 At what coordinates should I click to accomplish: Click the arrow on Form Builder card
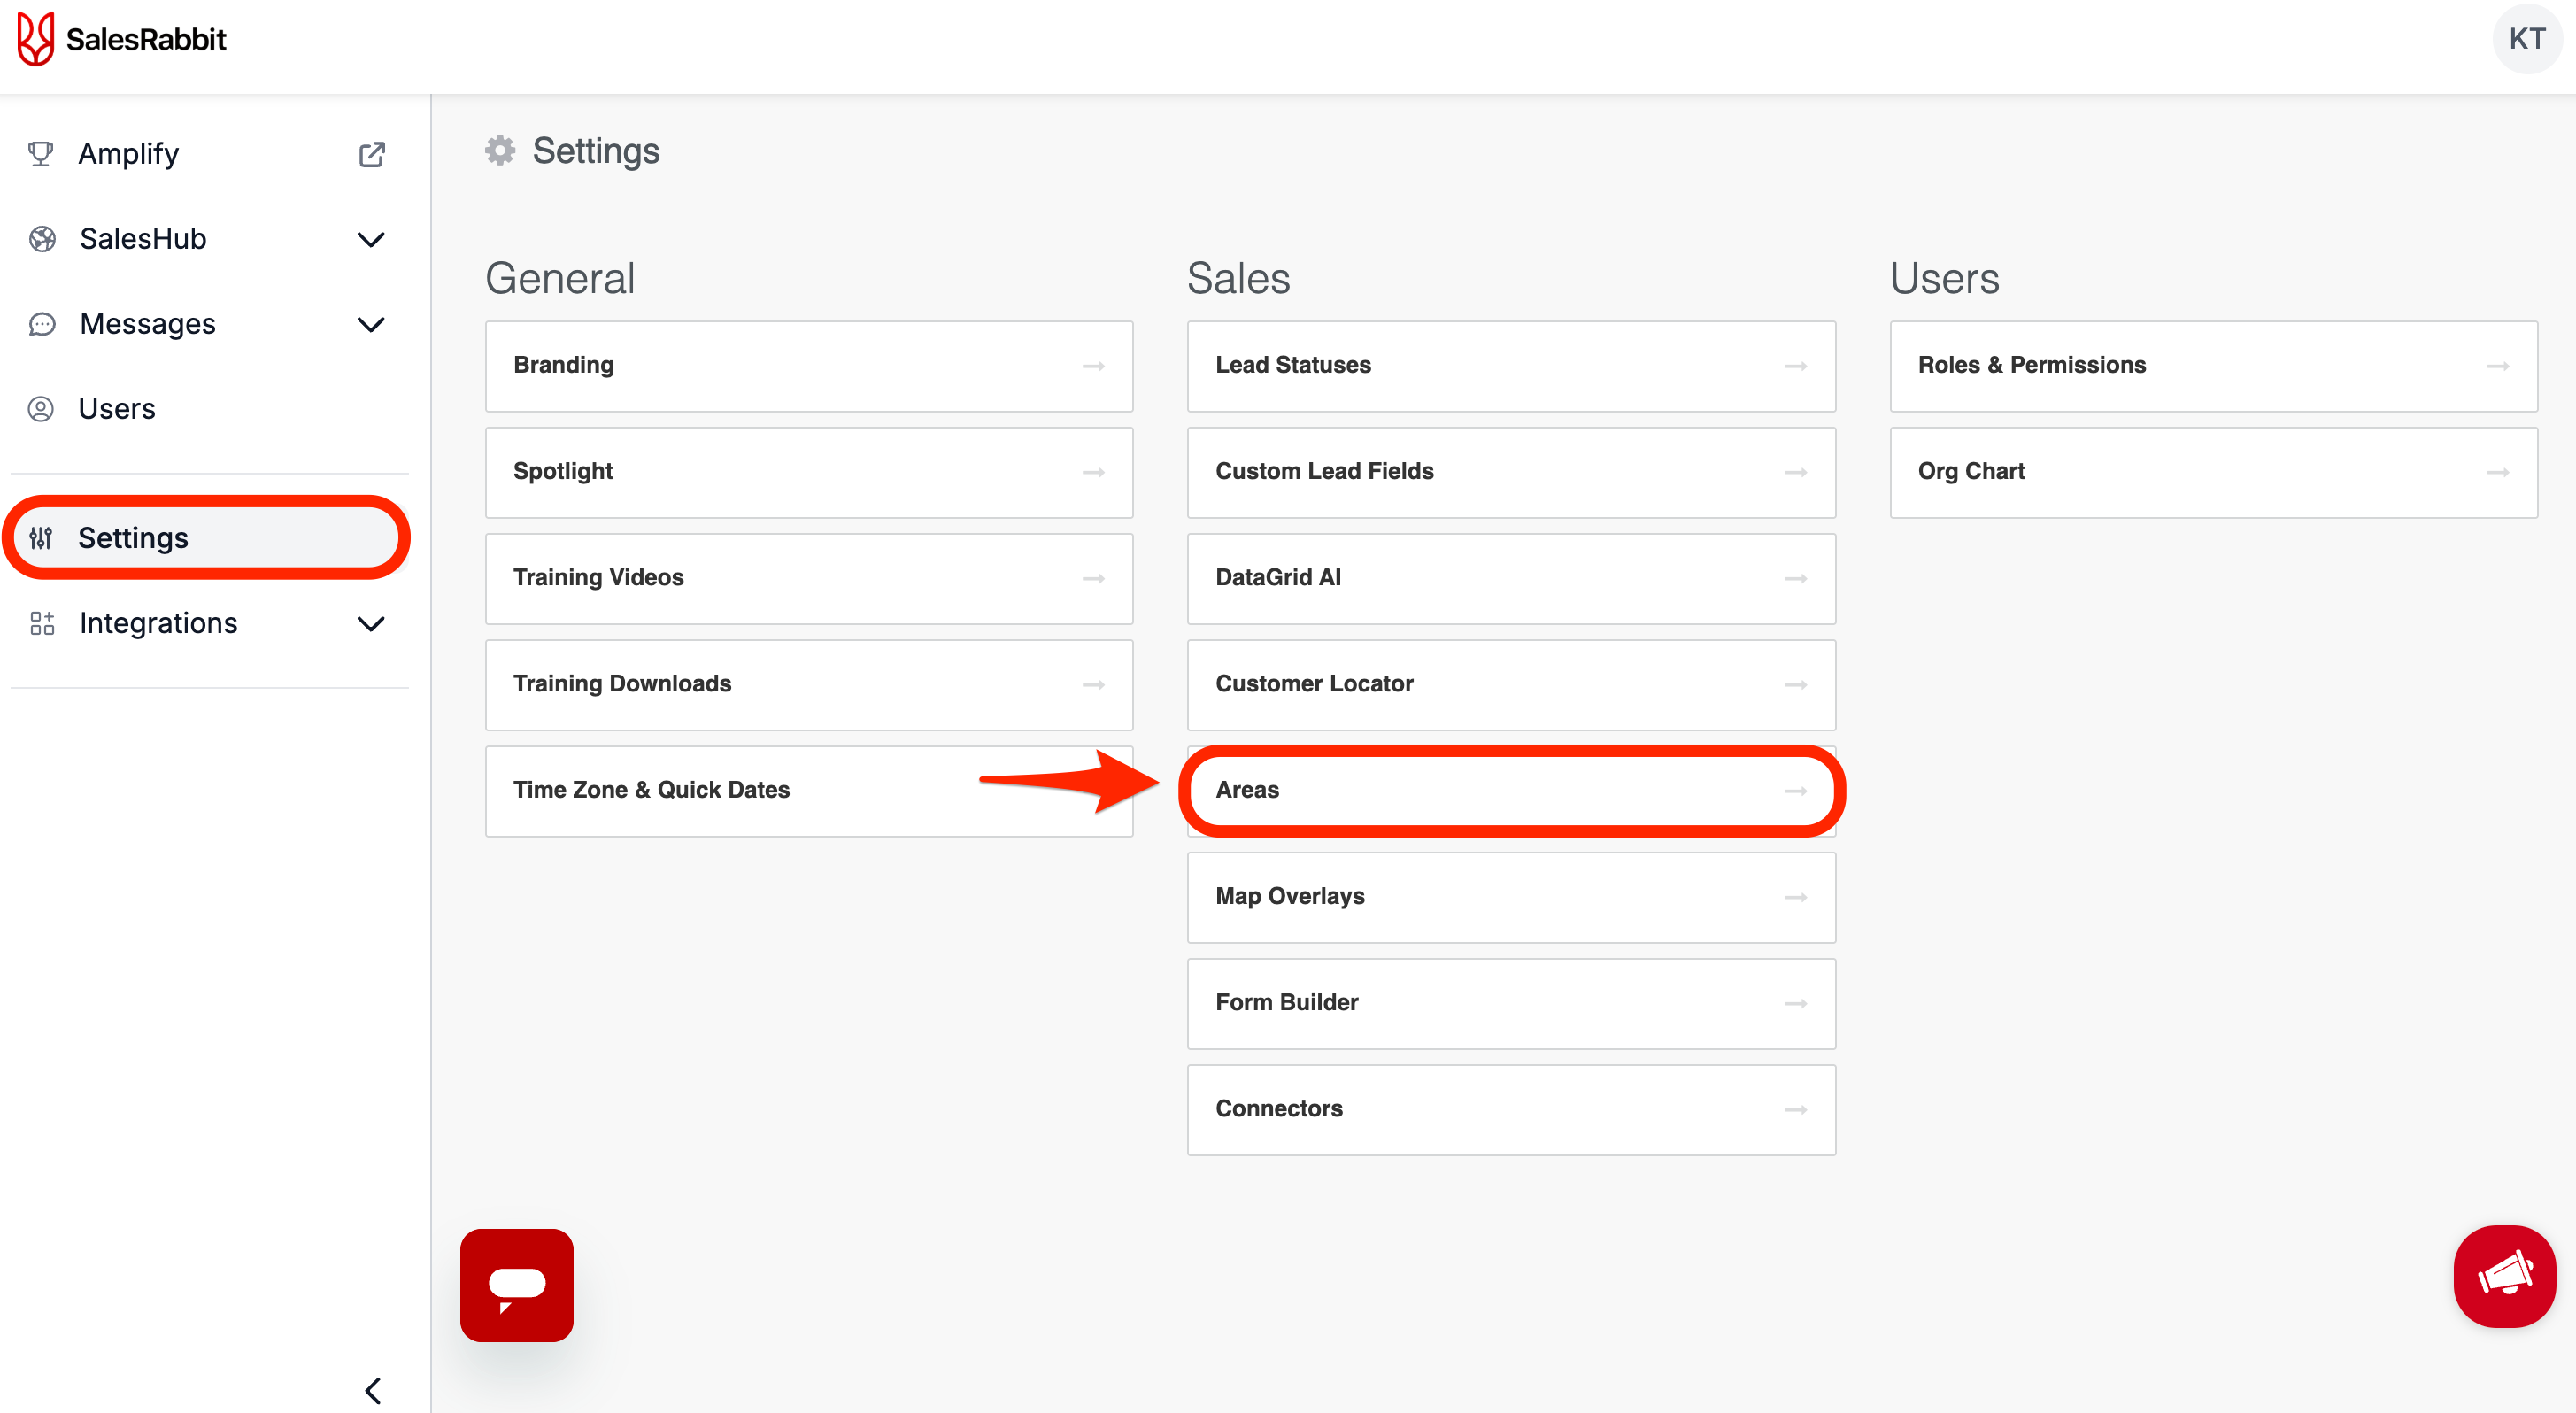click(1796, 1003)
